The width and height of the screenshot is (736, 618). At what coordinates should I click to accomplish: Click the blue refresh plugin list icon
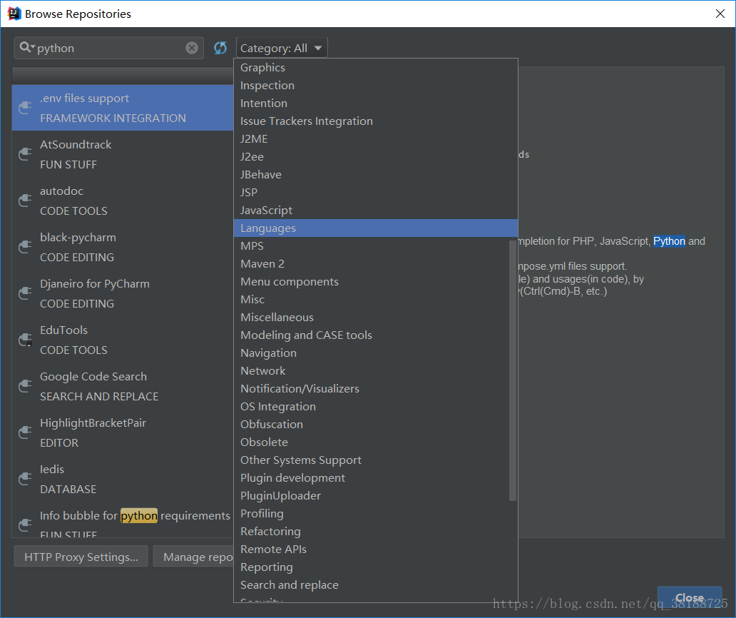220,48
